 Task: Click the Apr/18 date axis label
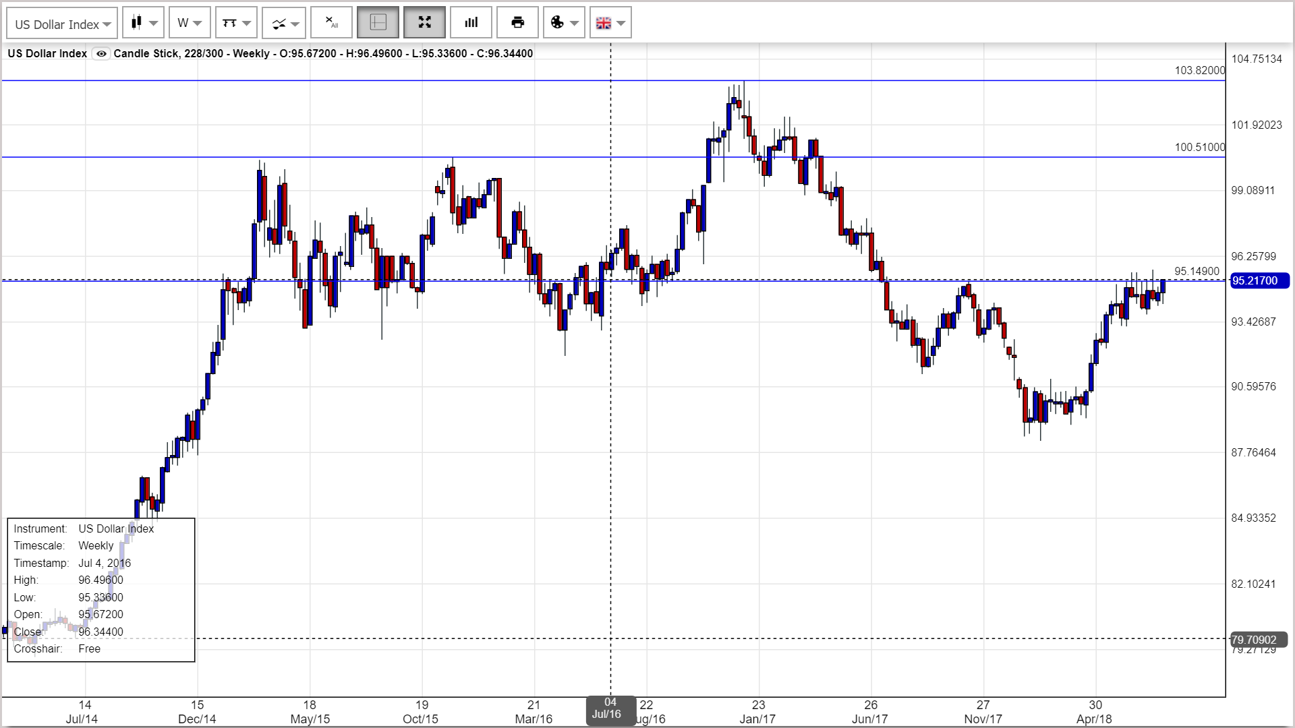click(x=1095, y=712)
